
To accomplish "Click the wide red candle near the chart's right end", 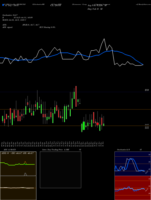I will [x=98, y=124].
